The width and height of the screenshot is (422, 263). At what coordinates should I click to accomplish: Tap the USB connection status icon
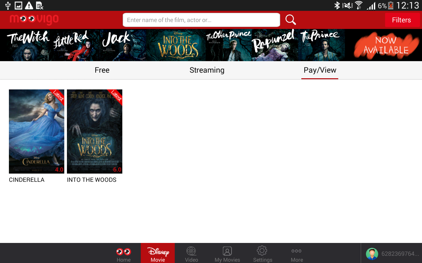pyautogui.click(x=8, y=5)
